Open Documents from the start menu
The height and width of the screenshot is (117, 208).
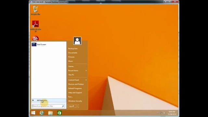pyautogui.click(x=73, y=53)
